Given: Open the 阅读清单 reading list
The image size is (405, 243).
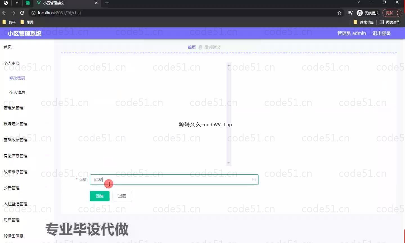Looking at the screenshot, I should [390, 22].
